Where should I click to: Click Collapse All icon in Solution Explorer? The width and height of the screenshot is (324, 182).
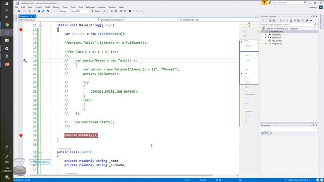tap(295, 20)
